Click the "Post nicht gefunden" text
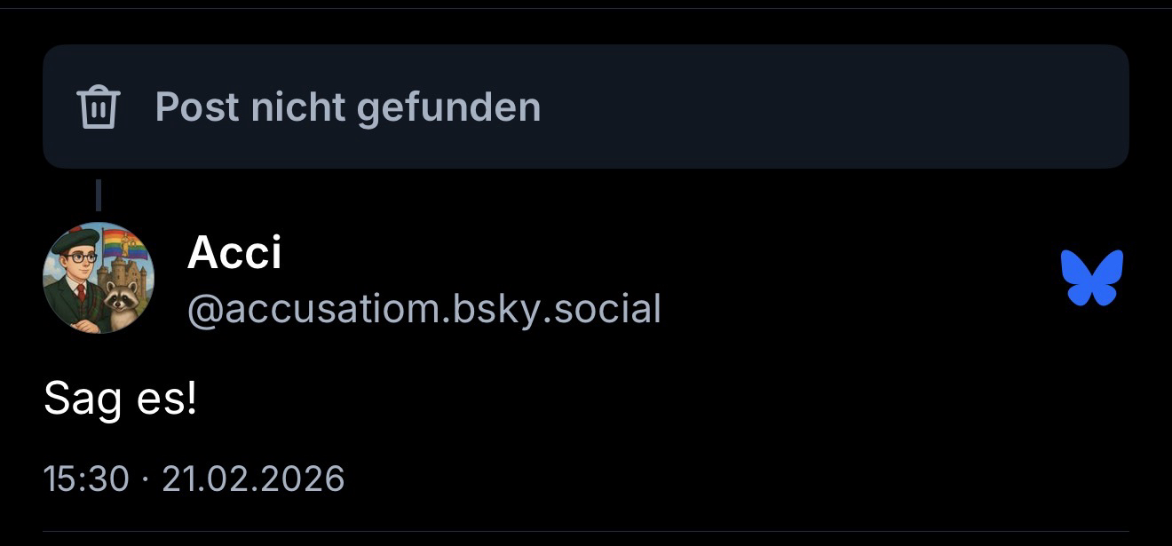 pos(347,107)
